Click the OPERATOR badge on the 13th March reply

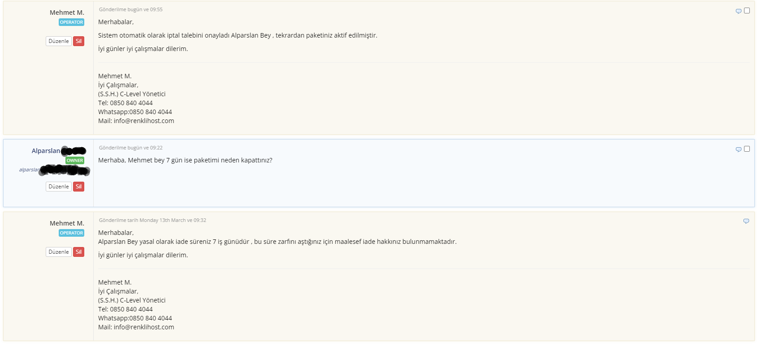pyautogui.click(x=72, y=233)
